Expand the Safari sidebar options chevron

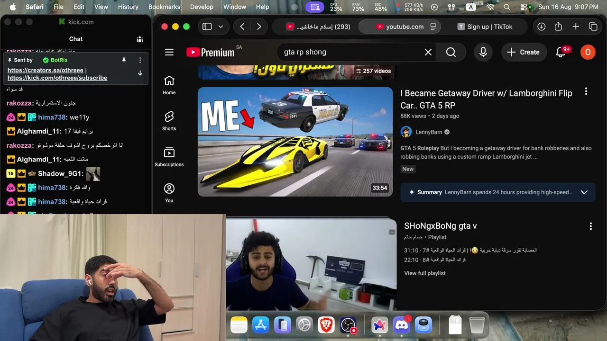coord(221,27)
